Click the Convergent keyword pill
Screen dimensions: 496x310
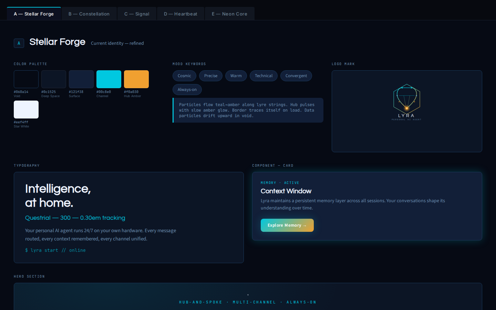pyautogui.click(x=296, y=76)
